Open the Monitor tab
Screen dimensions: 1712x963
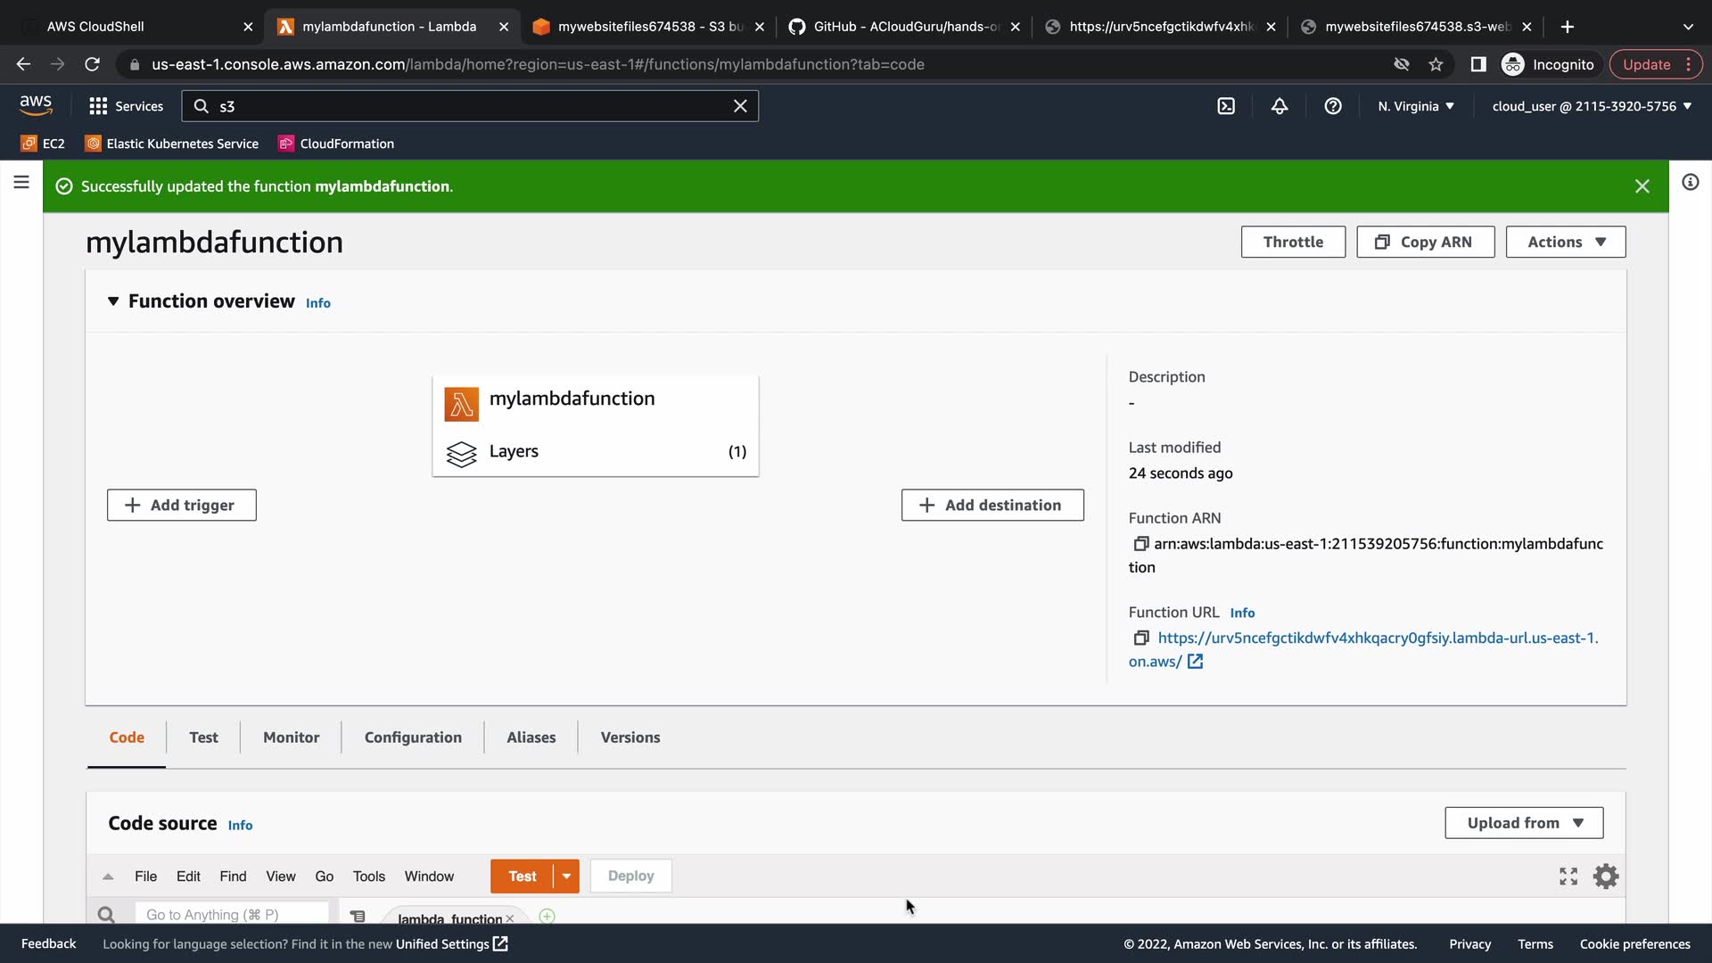coord(291,737)
